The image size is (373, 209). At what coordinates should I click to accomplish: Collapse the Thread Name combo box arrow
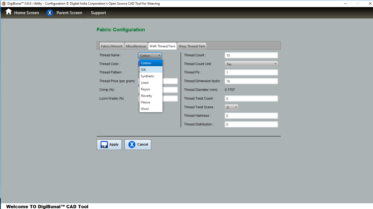(159, 56)
